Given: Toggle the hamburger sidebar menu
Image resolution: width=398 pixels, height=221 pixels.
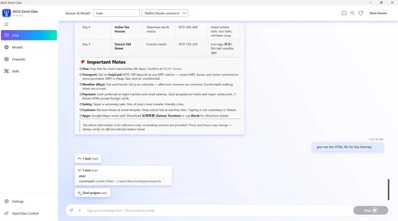Looking at the screenshot, I should (x=6, y=24).
